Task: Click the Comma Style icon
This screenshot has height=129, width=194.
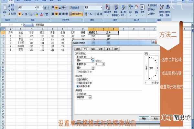Action: (x=94, y=14)
